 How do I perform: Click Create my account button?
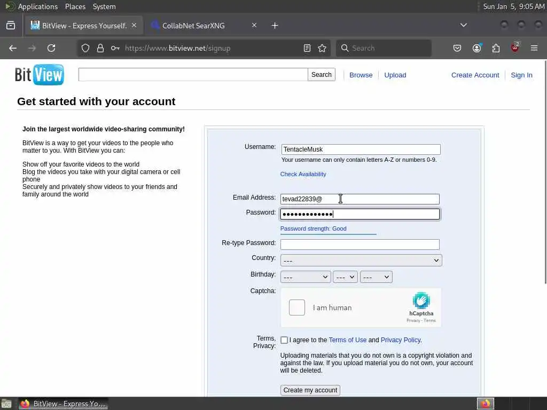[310, 390]
